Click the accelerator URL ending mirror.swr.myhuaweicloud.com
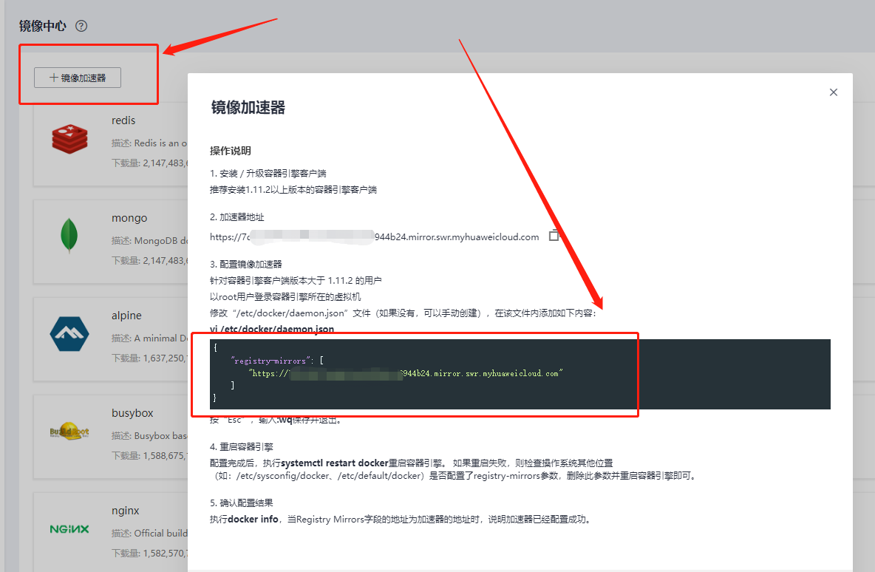The image size is (875, 572). pyautogui.click(x=375, y=236)
